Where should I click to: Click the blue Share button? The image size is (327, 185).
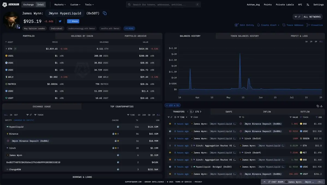(x=73, y=21)
